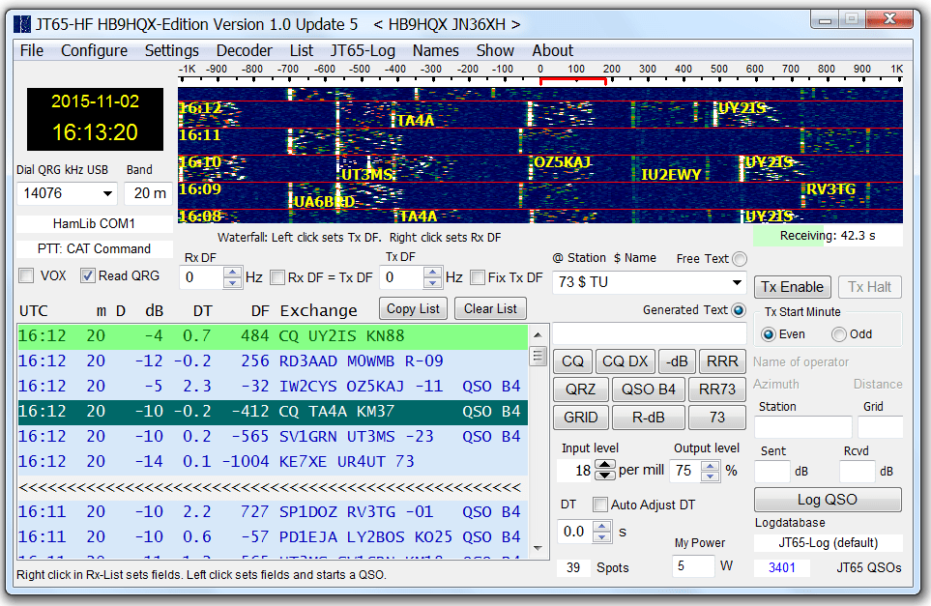
Task: Open the Decoder menu
Action: click(x=244, y=50)
